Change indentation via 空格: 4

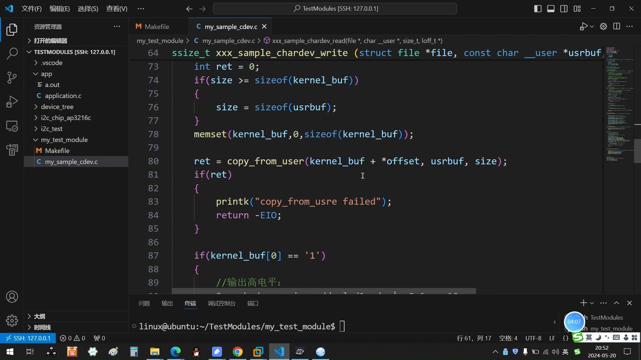pyautogui.click(x=508, y=338)
